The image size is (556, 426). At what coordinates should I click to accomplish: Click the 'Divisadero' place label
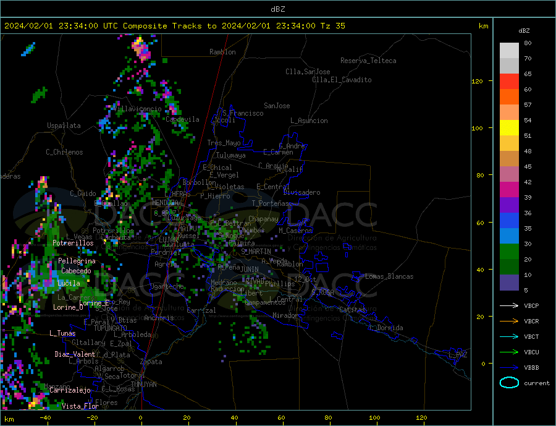click(301, 192)
